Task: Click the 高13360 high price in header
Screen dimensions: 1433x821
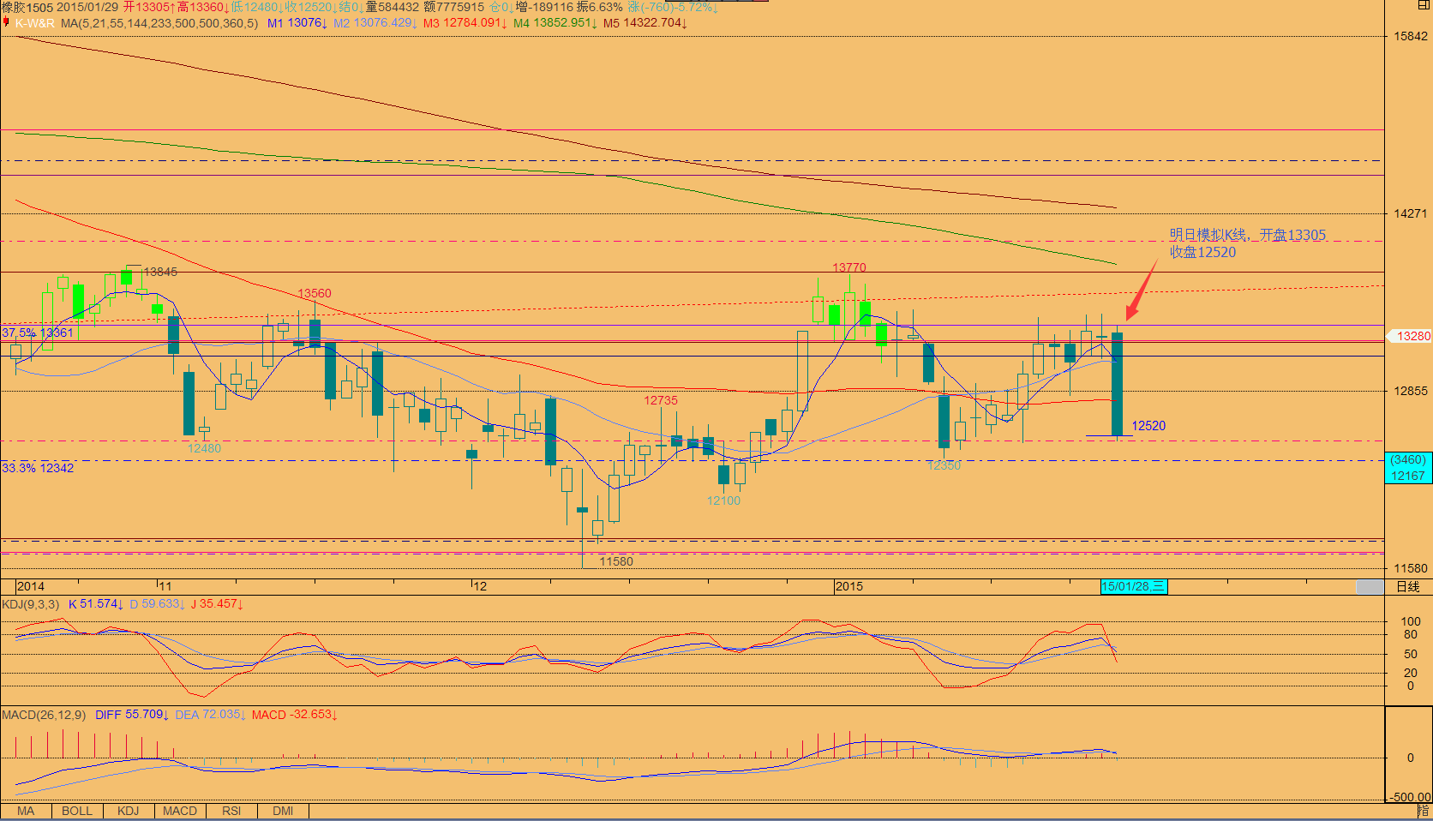Action: [x=203, y=7]
